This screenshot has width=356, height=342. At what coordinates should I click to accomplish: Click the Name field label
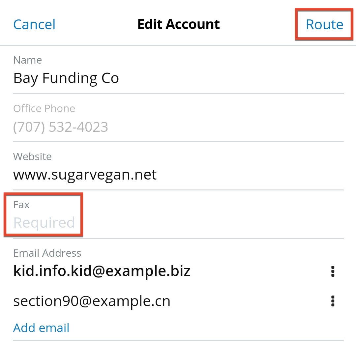[x=27, y=60]
